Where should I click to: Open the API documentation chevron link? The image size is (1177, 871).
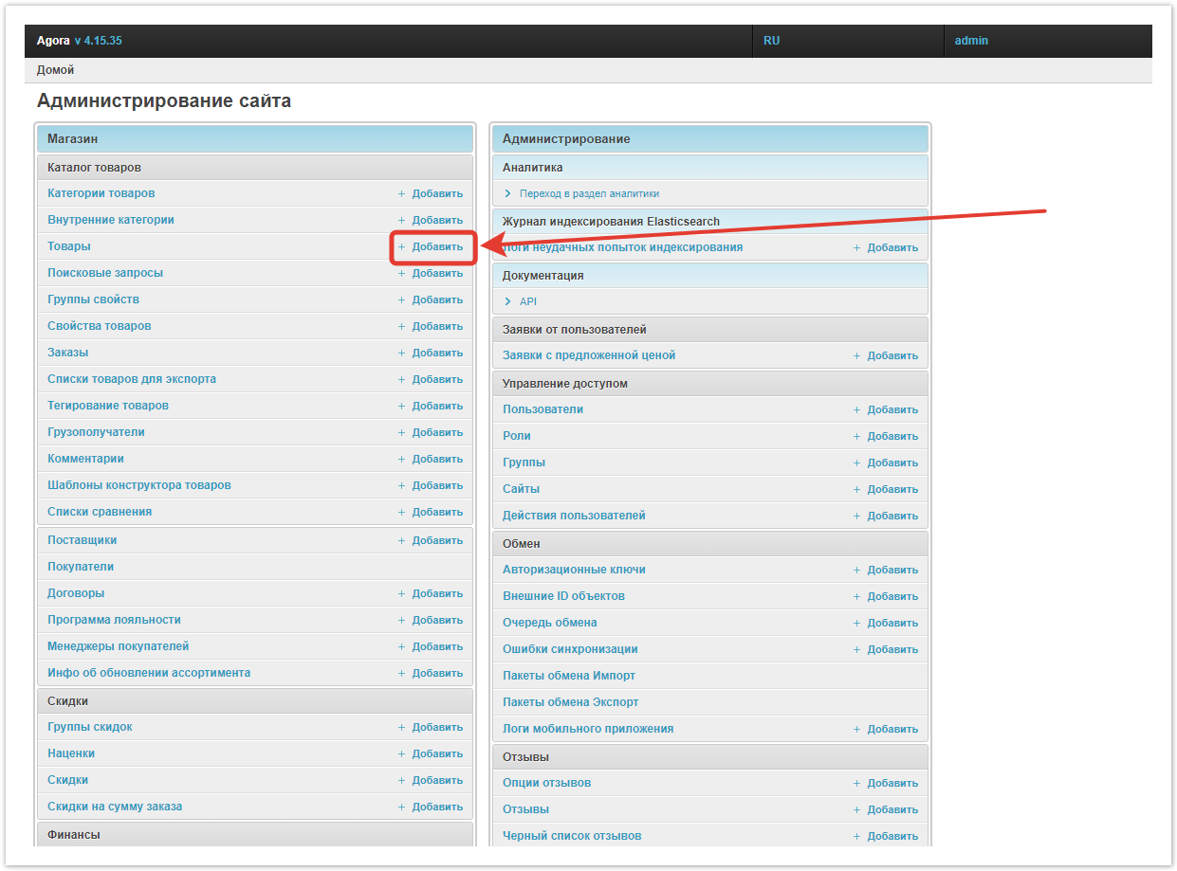508,301
